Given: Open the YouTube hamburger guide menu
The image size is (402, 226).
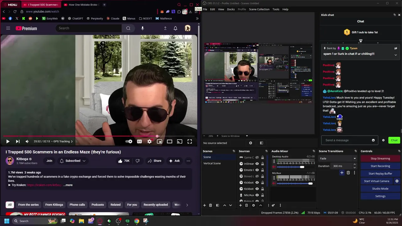Looking at the screenshot, I should (x=8, y=28).
